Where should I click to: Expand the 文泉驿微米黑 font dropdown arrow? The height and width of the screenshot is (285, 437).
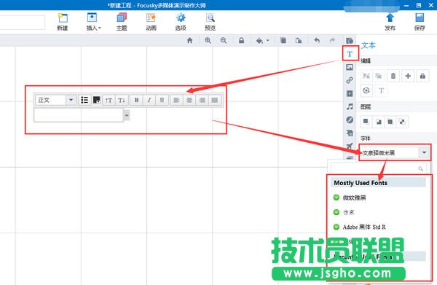[424, 152]
